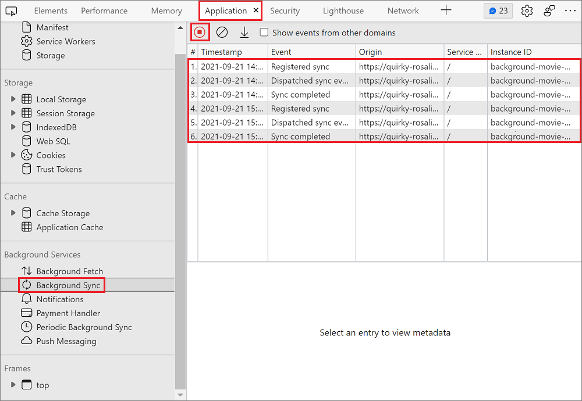Open DevTools Settings gear
582x401 pixels.
pos(527,10)
